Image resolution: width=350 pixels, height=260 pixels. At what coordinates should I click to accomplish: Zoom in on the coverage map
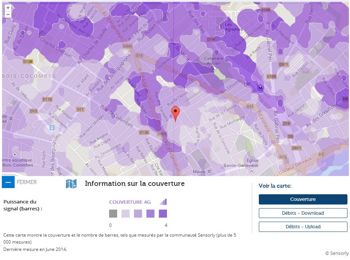8,8
